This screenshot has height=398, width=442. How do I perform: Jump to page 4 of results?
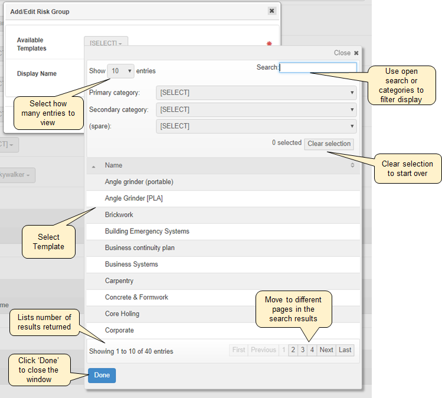(312, 350)
